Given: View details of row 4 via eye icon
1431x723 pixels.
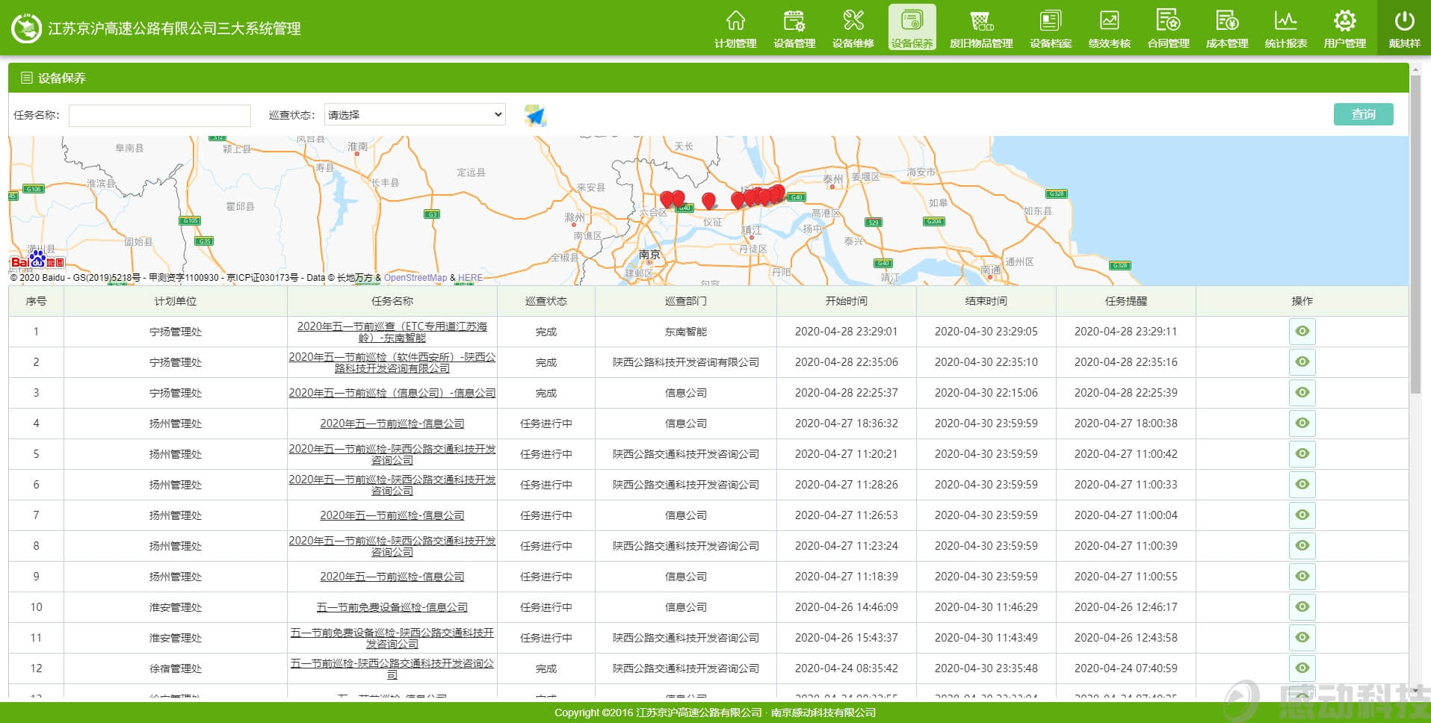Looking at the screenshot, I should [x=1302, y=423].
